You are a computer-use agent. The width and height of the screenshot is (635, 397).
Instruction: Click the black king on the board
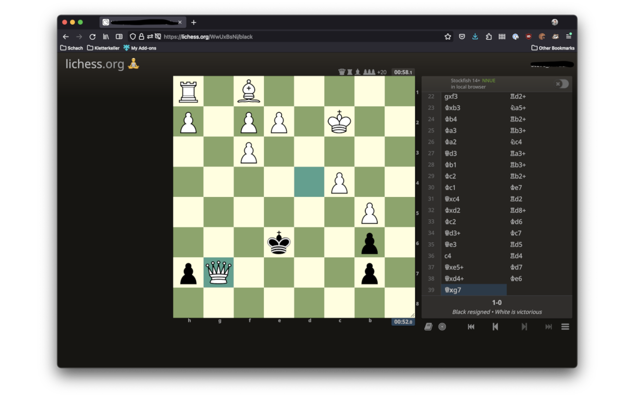click(279, 242)
